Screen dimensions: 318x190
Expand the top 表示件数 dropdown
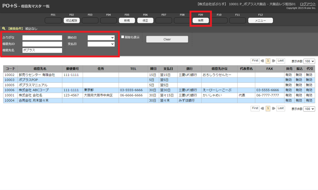309,61
